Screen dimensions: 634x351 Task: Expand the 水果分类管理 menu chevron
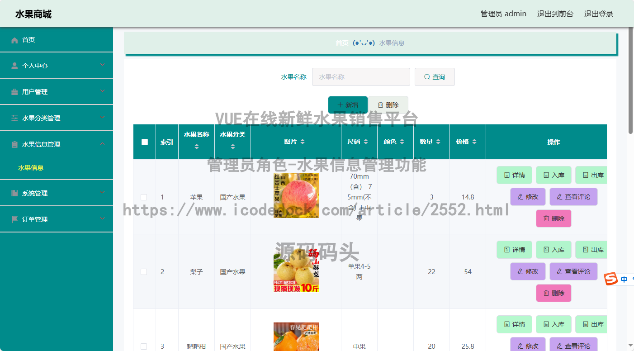tap(103, 118)
